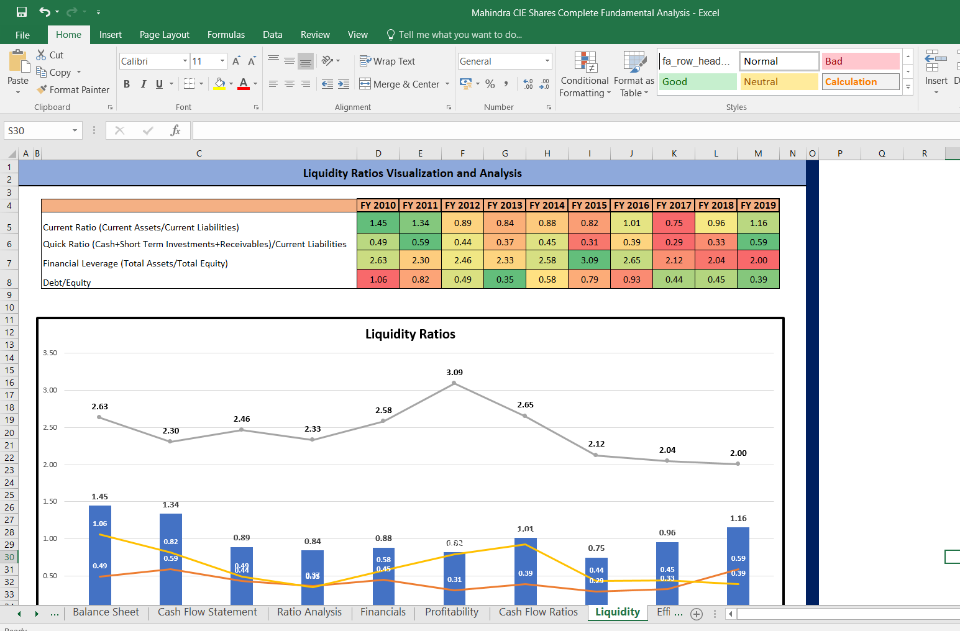Apply comma style
Image resolution: width=960 pixels, height=631 pixels.
tap(506, 84)
